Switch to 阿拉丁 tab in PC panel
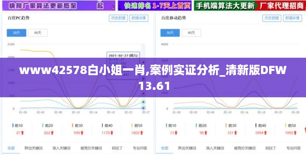 coord(117,148)
